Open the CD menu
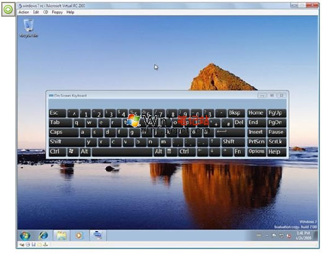This screenshot has width=328, height=254. [x=45, y=12]
